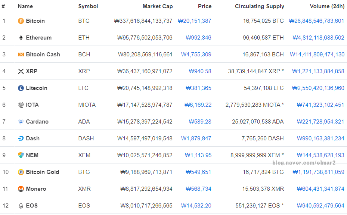Click the Bitcoin Gold logo icon
Viewport: 347px width, 215px height.
coord(21,172)
